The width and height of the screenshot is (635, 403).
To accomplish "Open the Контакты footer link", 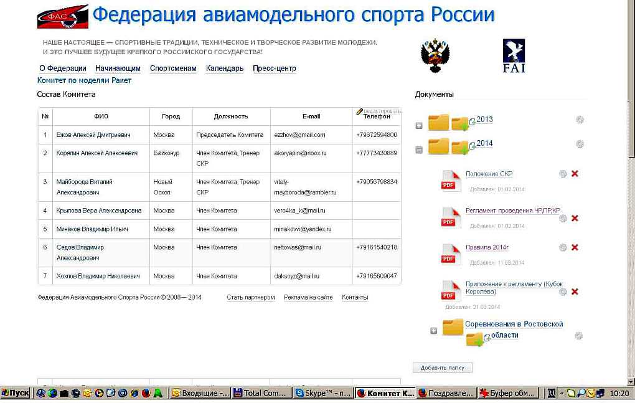I will coord(355,297).
